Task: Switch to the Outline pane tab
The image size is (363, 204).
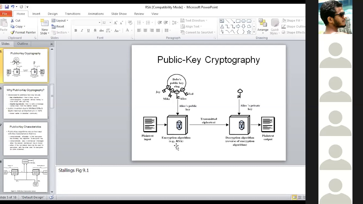Action: coord(23,44)
